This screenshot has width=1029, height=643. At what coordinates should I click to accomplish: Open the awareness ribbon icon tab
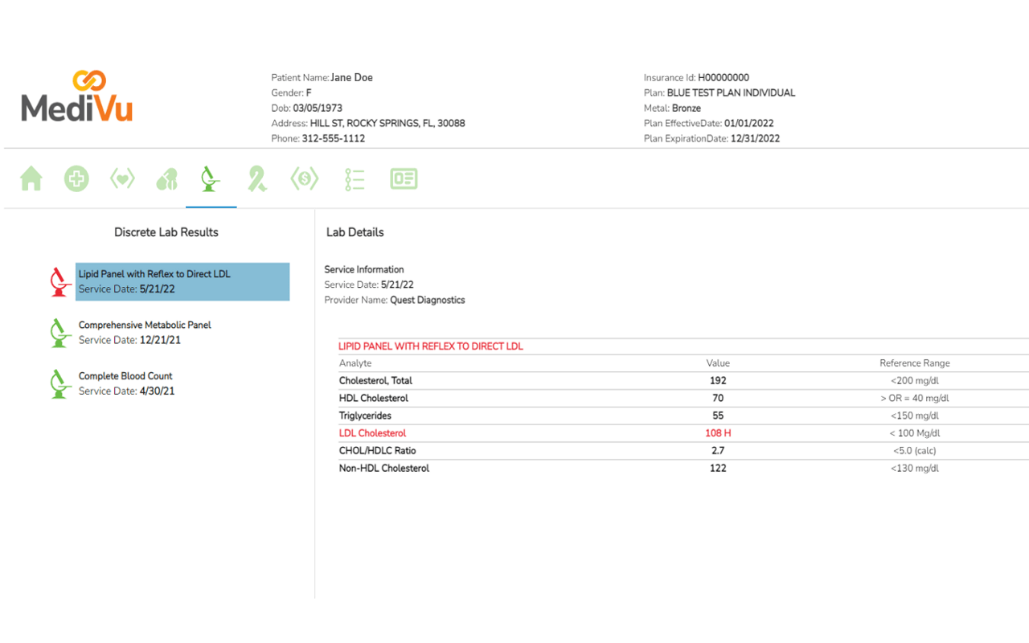[x=257, y=178]
